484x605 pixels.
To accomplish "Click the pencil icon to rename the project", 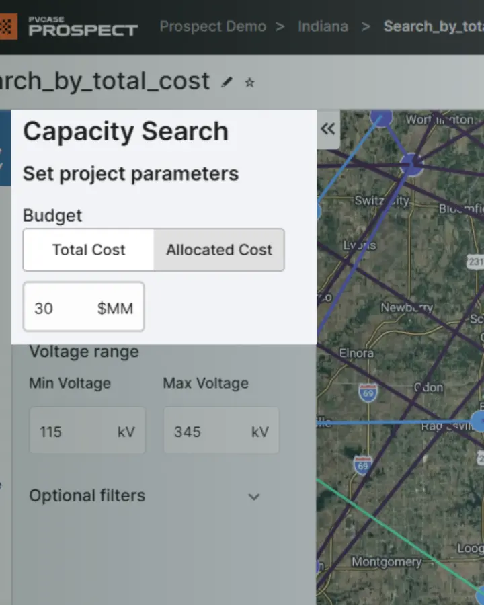I will click(227, 82).
